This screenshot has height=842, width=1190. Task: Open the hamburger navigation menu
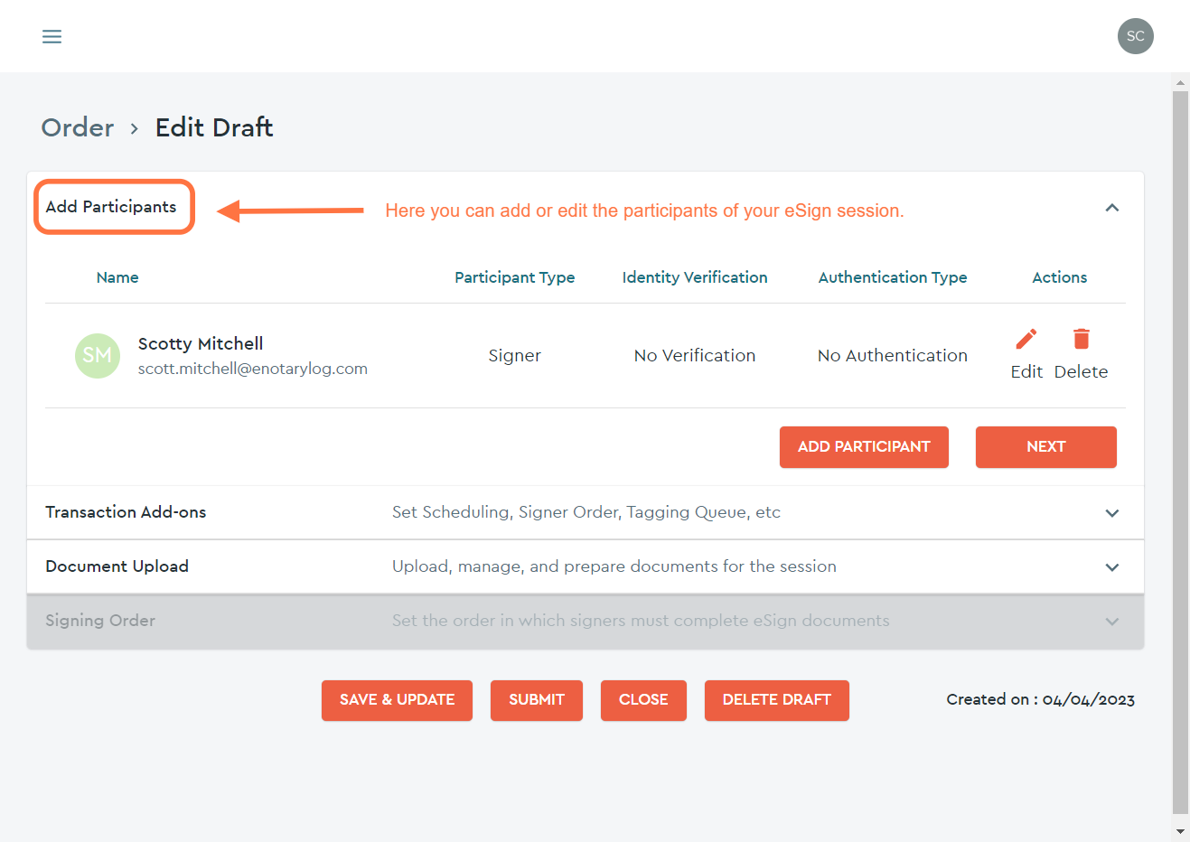click(x=52, y=36)
